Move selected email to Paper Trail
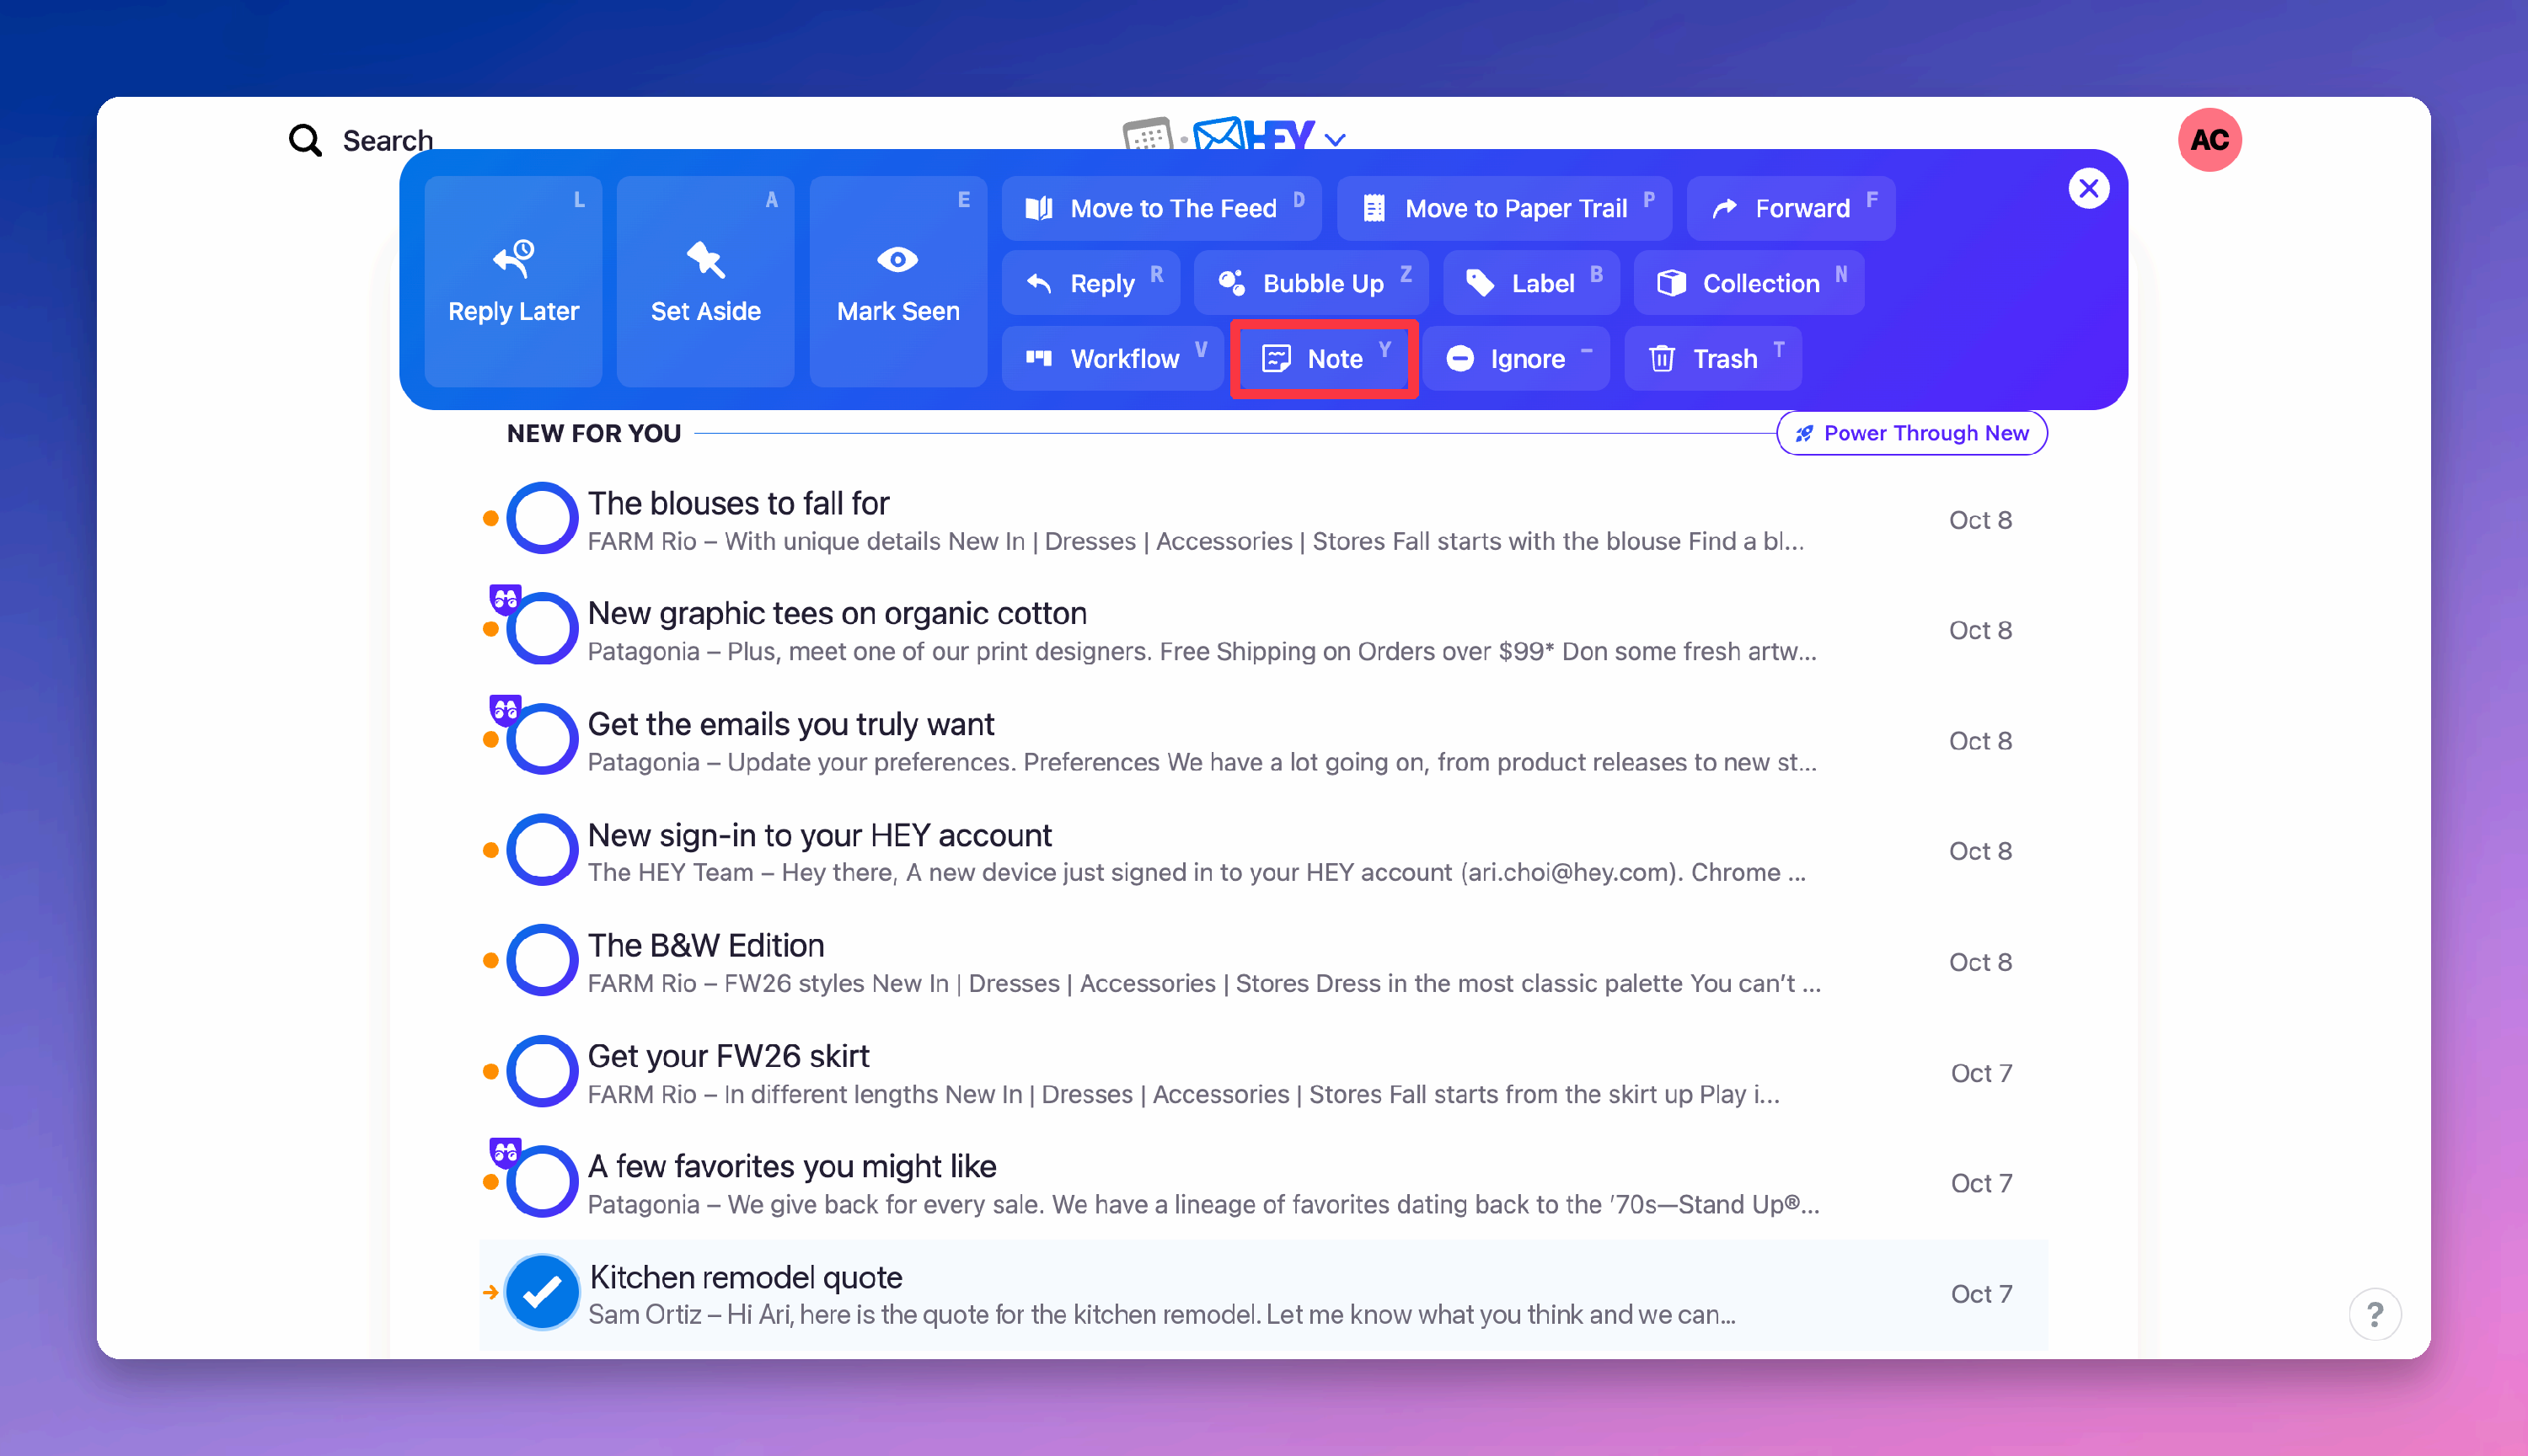Screen dimensions: 2528x1456 tap(1503, 208)
